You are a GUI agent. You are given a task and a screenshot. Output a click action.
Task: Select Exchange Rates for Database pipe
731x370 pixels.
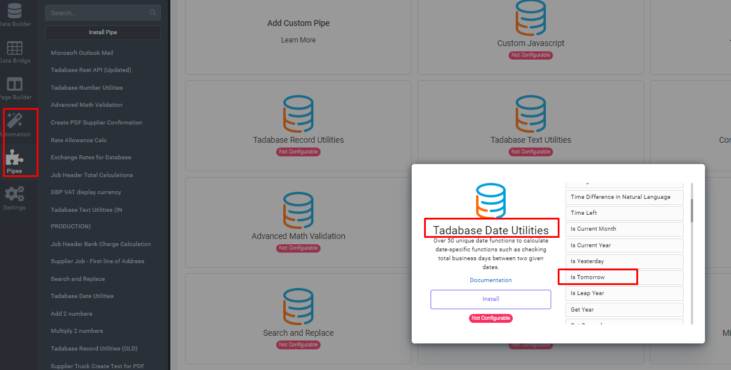tap(91, 158)
